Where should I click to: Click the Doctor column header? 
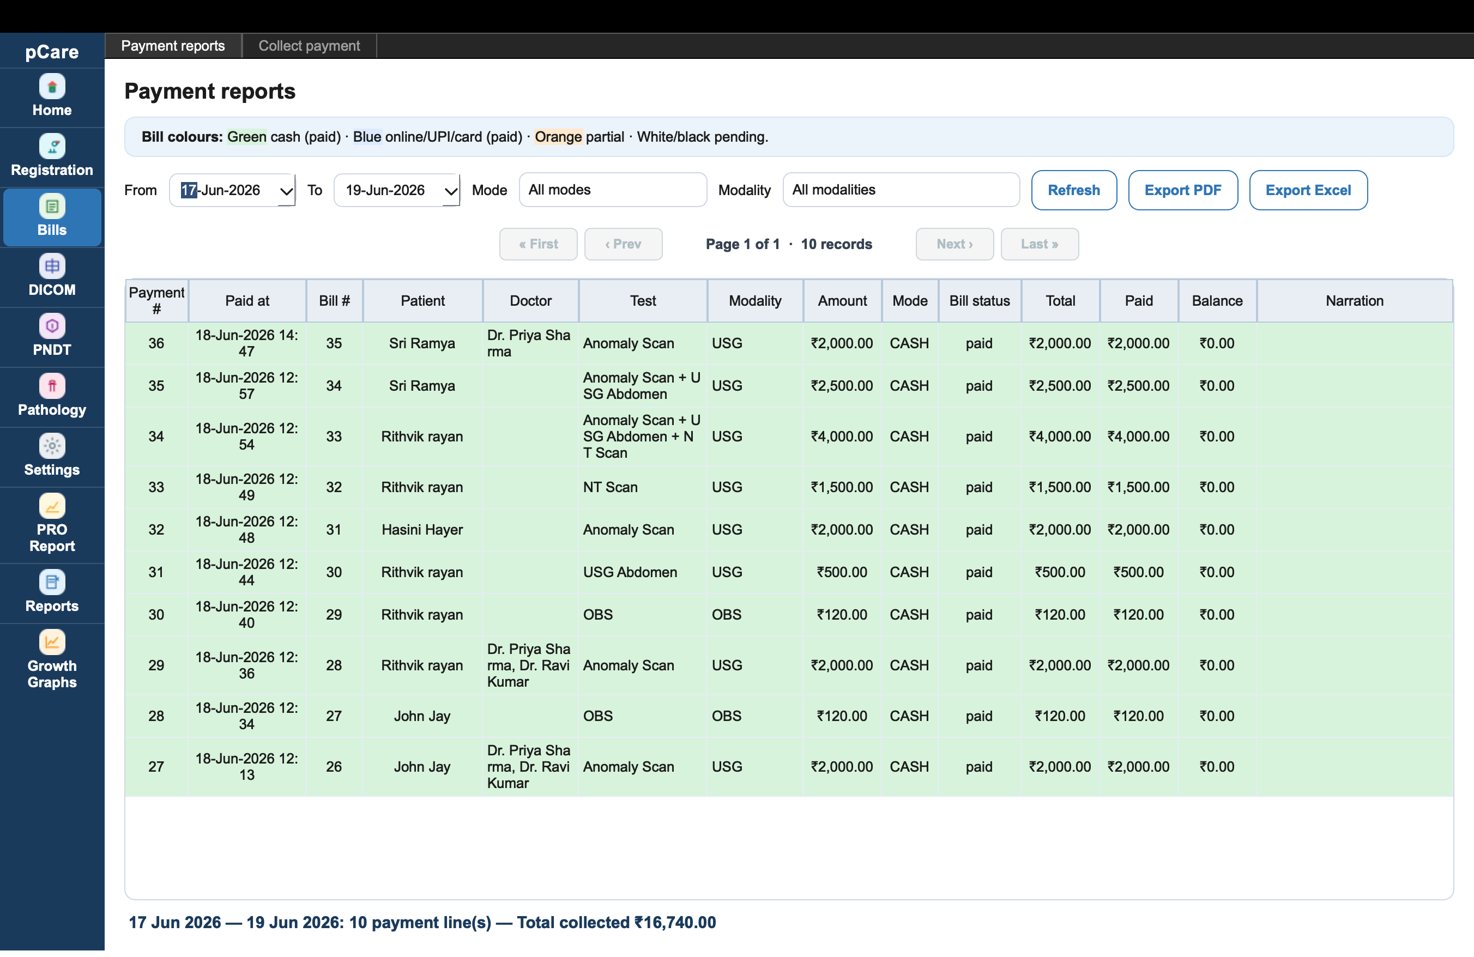[530, 300]
